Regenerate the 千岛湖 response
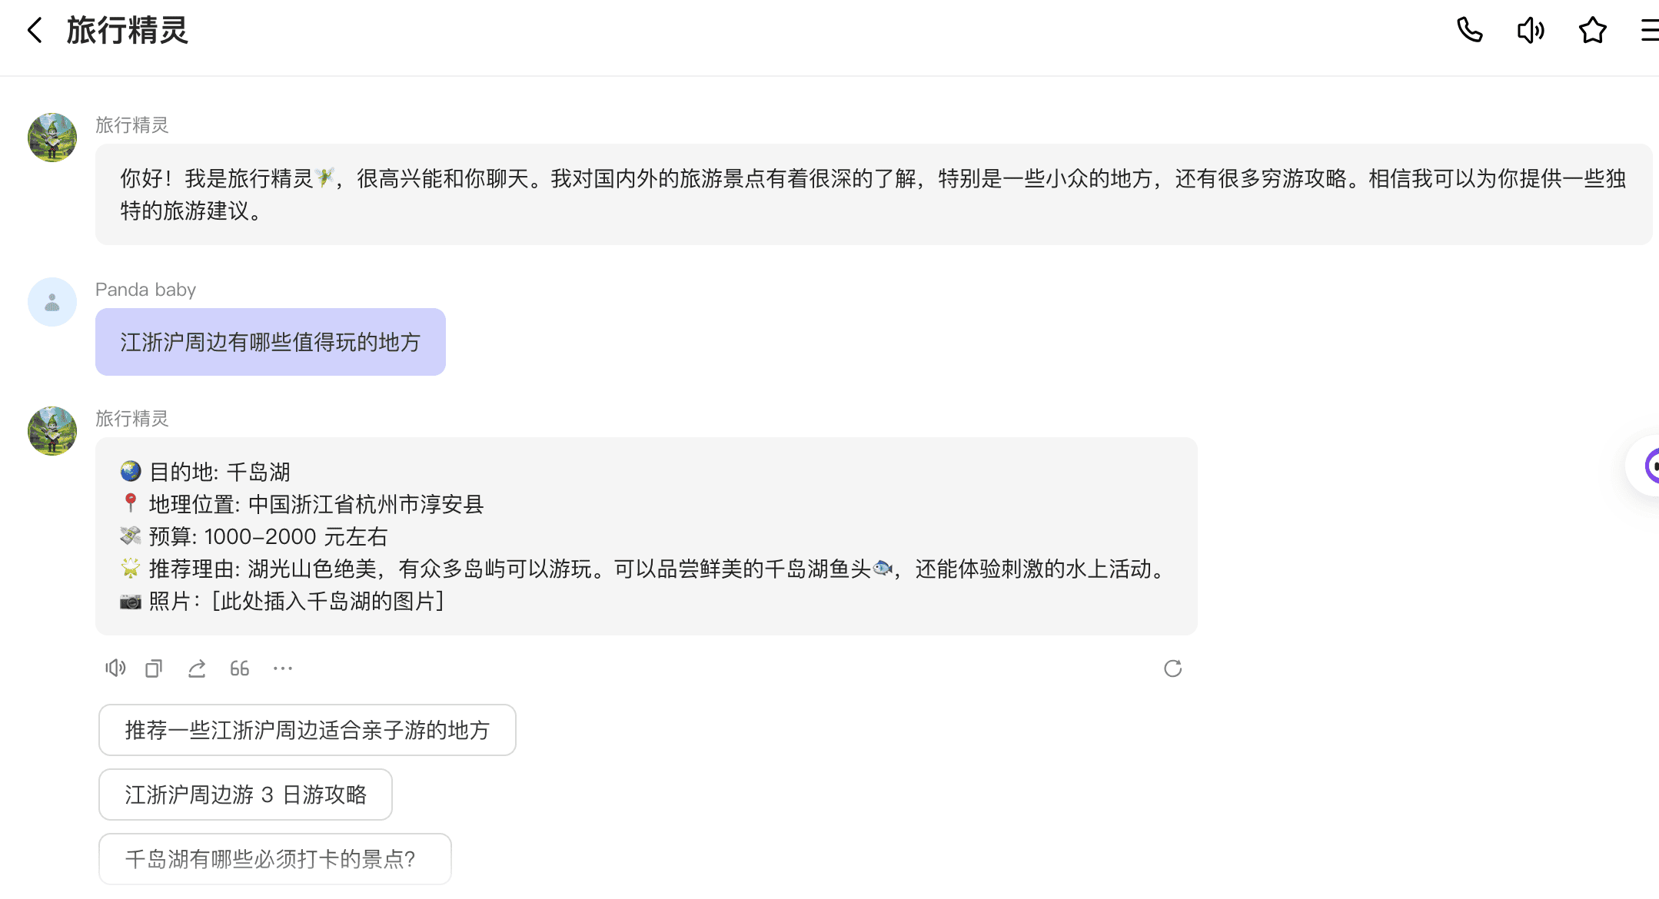1659x899 pixels. 1172,668
